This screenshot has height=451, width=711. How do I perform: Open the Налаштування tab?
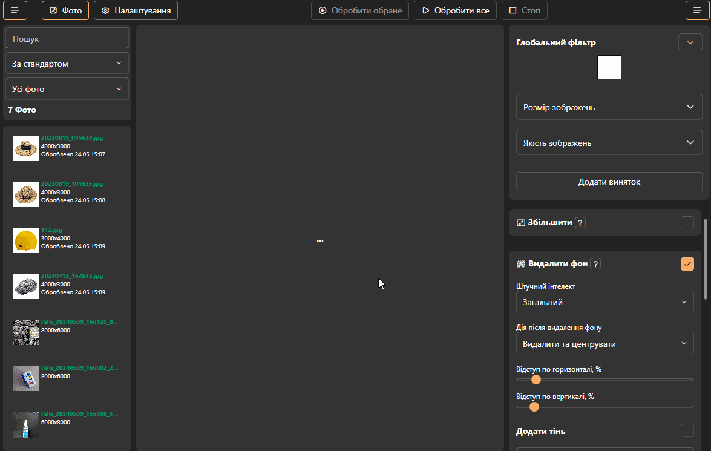136,10
